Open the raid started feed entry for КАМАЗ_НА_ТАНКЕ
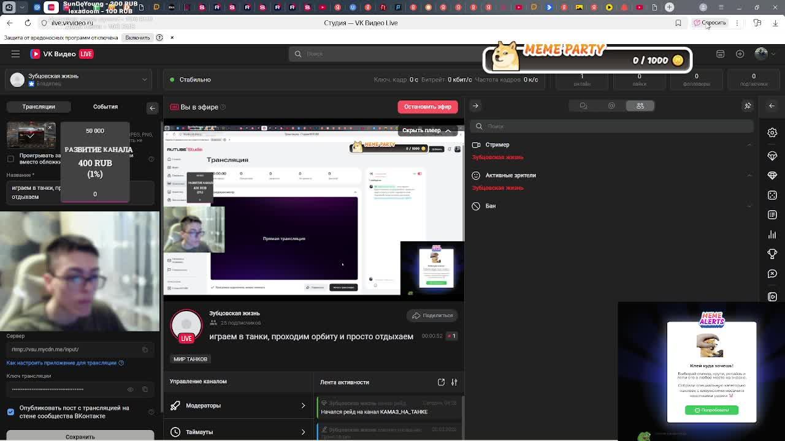 pyautogui.click(x=389, y=408)
